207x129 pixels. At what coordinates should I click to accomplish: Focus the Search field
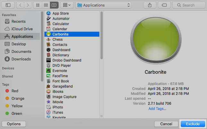[x=189, y=5]
